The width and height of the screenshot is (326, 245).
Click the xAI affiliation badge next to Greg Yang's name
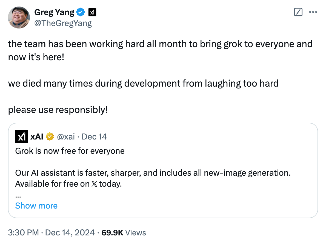(92, 12)
